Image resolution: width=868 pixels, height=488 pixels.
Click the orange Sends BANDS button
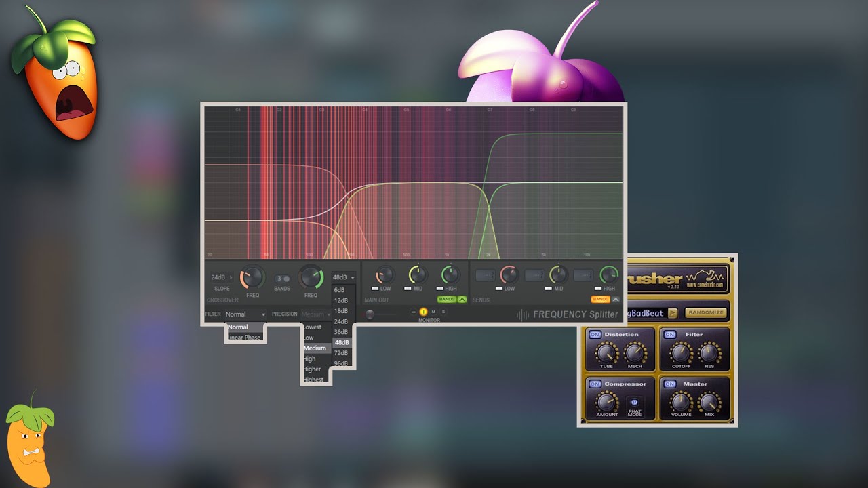click(x=601, y=299)
